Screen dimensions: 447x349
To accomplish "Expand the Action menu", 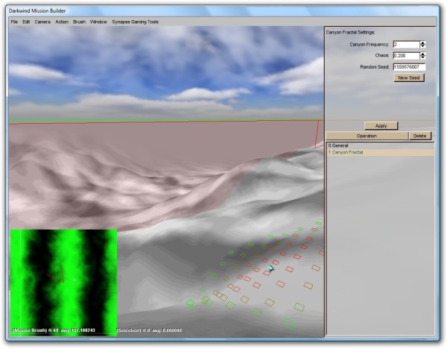I will coord(62,22).
